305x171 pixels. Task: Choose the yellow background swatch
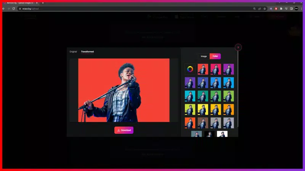(203, 109)
